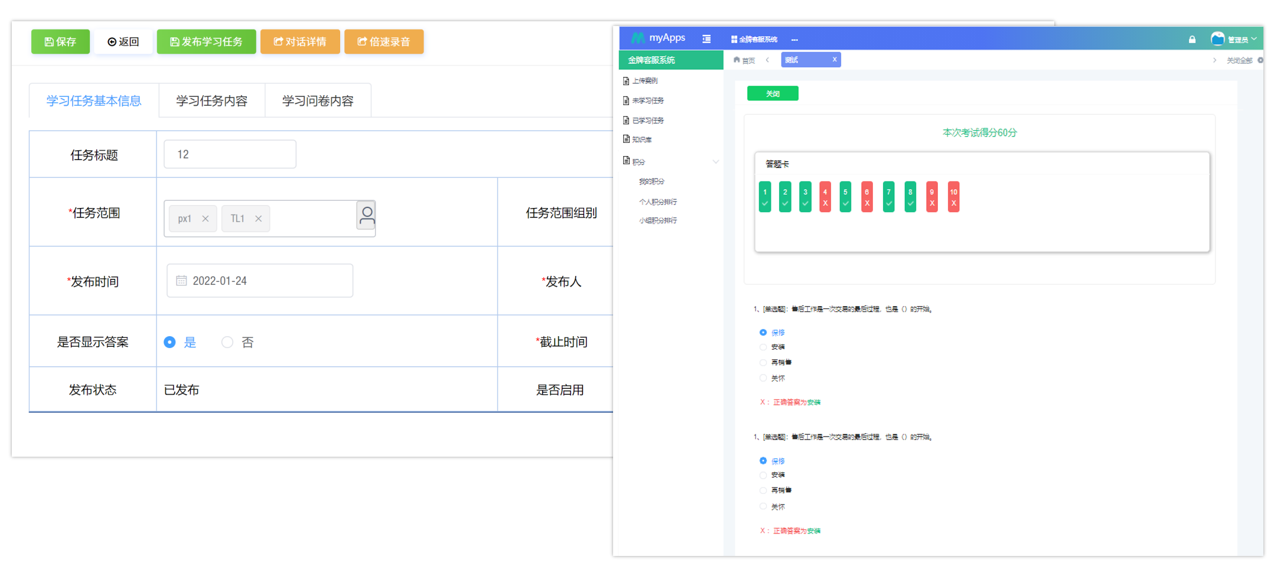Jump to question 5 on answer card
Image resolution: width=1287 pixels, height=579 pixels.
click(x=845, y=197)
